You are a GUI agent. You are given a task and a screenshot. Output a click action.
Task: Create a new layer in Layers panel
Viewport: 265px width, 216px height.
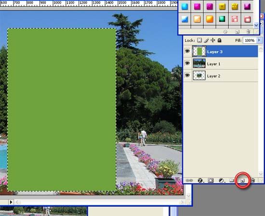pyautogui.click(x=242, y=180)
